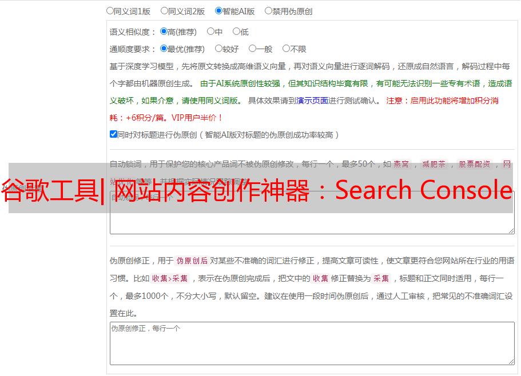Toggle 同时对标题进行伪原创 checkbox
521x376 pixels.
[x=113, y=134]
